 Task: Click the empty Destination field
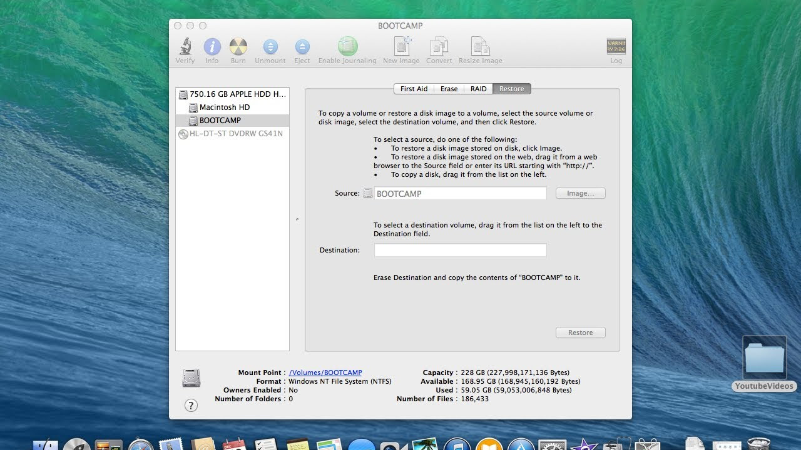tap(460, 250)
